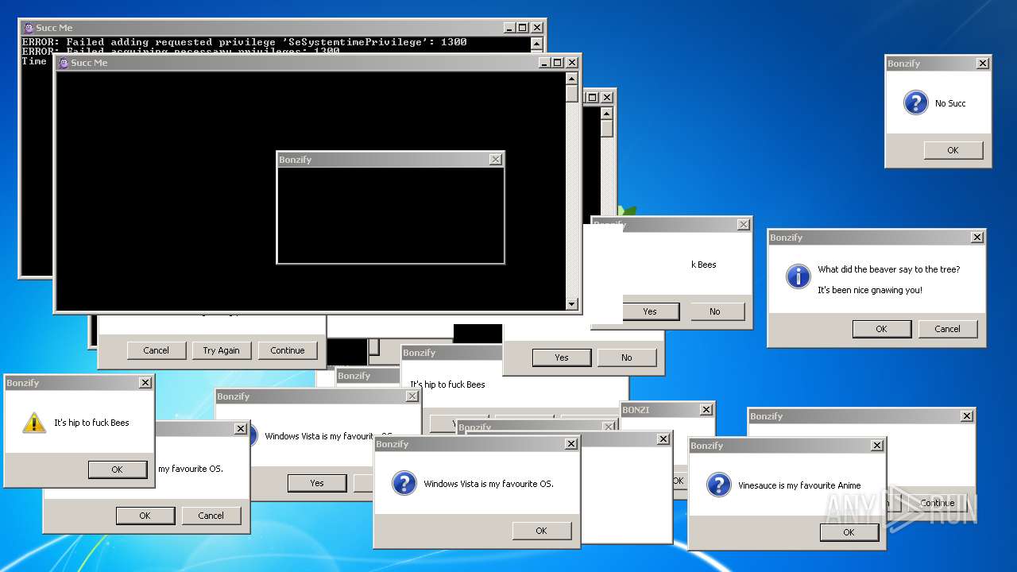Close the Vinesauce Bonzify dialog
Image resolution: width=1017 pixels, height=572 pixels.
click(877, 446)
